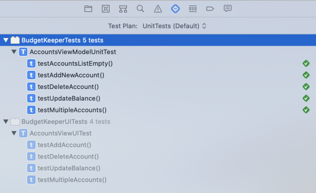This screenshot has width=316, height=193.
Task: Collapse the AccountsViewModelUnitTest class
Action: [x=14, y=52]
